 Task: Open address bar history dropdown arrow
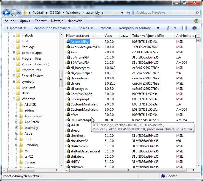[x=122, y=13]
